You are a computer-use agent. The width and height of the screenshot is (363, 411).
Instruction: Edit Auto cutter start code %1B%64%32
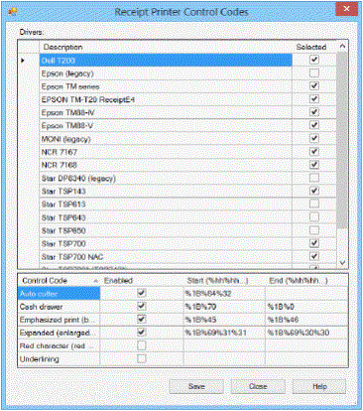[224, 294]
